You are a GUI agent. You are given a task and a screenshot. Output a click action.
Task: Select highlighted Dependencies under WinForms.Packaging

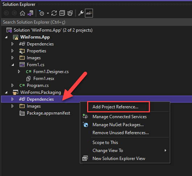point(40,99)
